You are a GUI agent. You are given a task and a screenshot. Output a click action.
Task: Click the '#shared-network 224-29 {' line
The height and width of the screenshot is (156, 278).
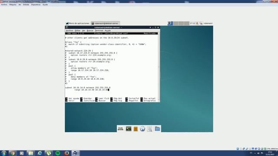coord(79,51)
